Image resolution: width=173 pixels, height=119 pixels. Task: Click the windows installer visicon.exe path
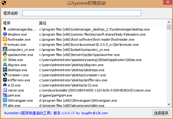[x=95, y=90]
